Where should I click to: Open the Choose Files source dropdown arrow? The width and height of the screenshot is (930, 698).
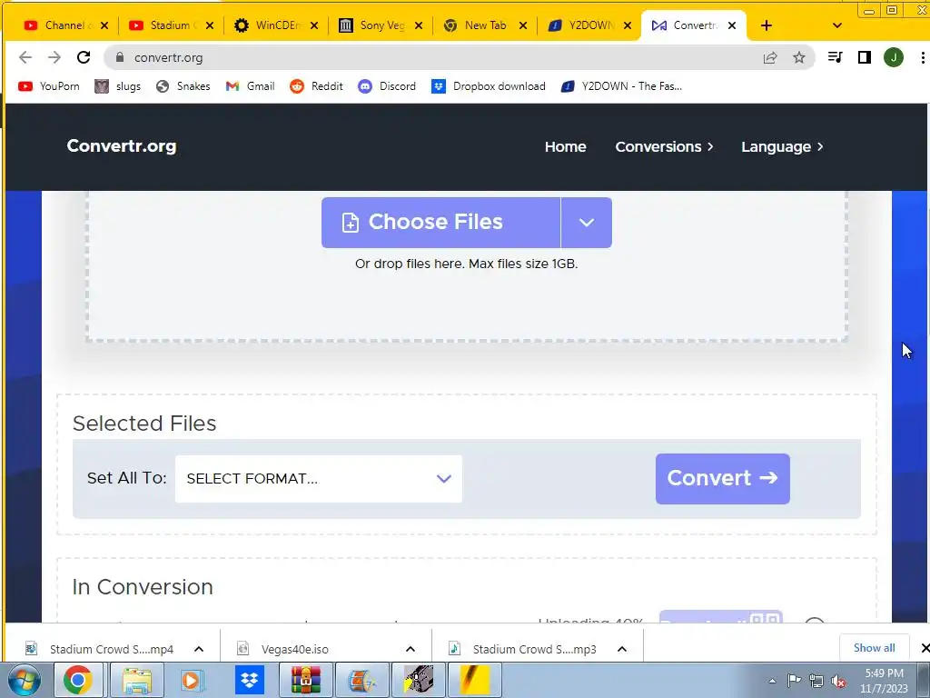tap(587, 223)
